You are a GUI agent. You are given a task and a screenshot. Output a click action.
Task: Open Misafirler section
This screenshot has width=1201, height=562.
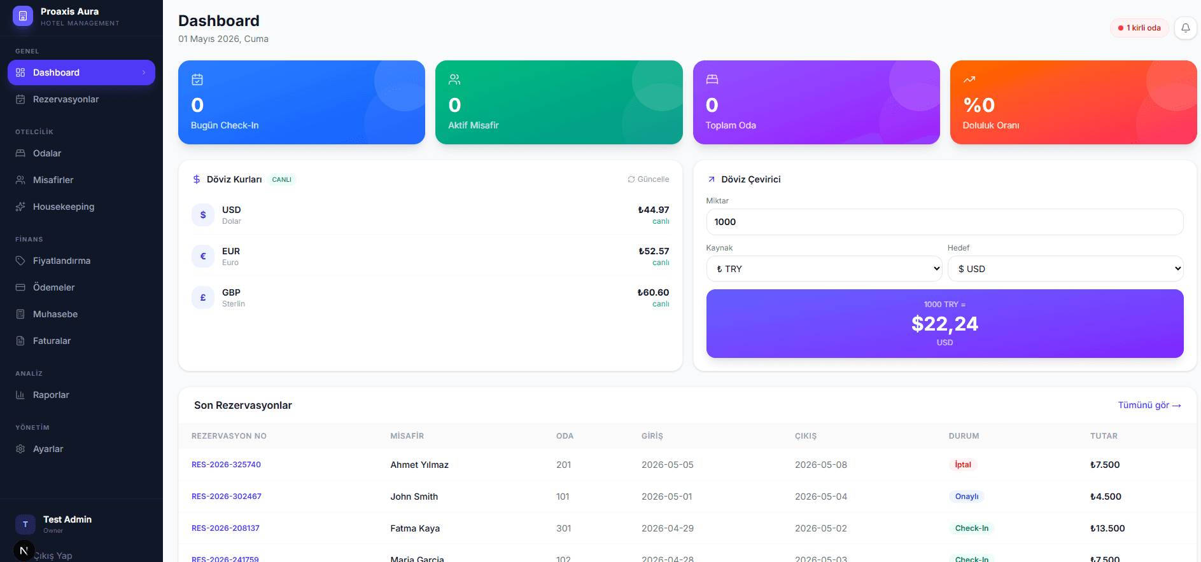[81, 180]
